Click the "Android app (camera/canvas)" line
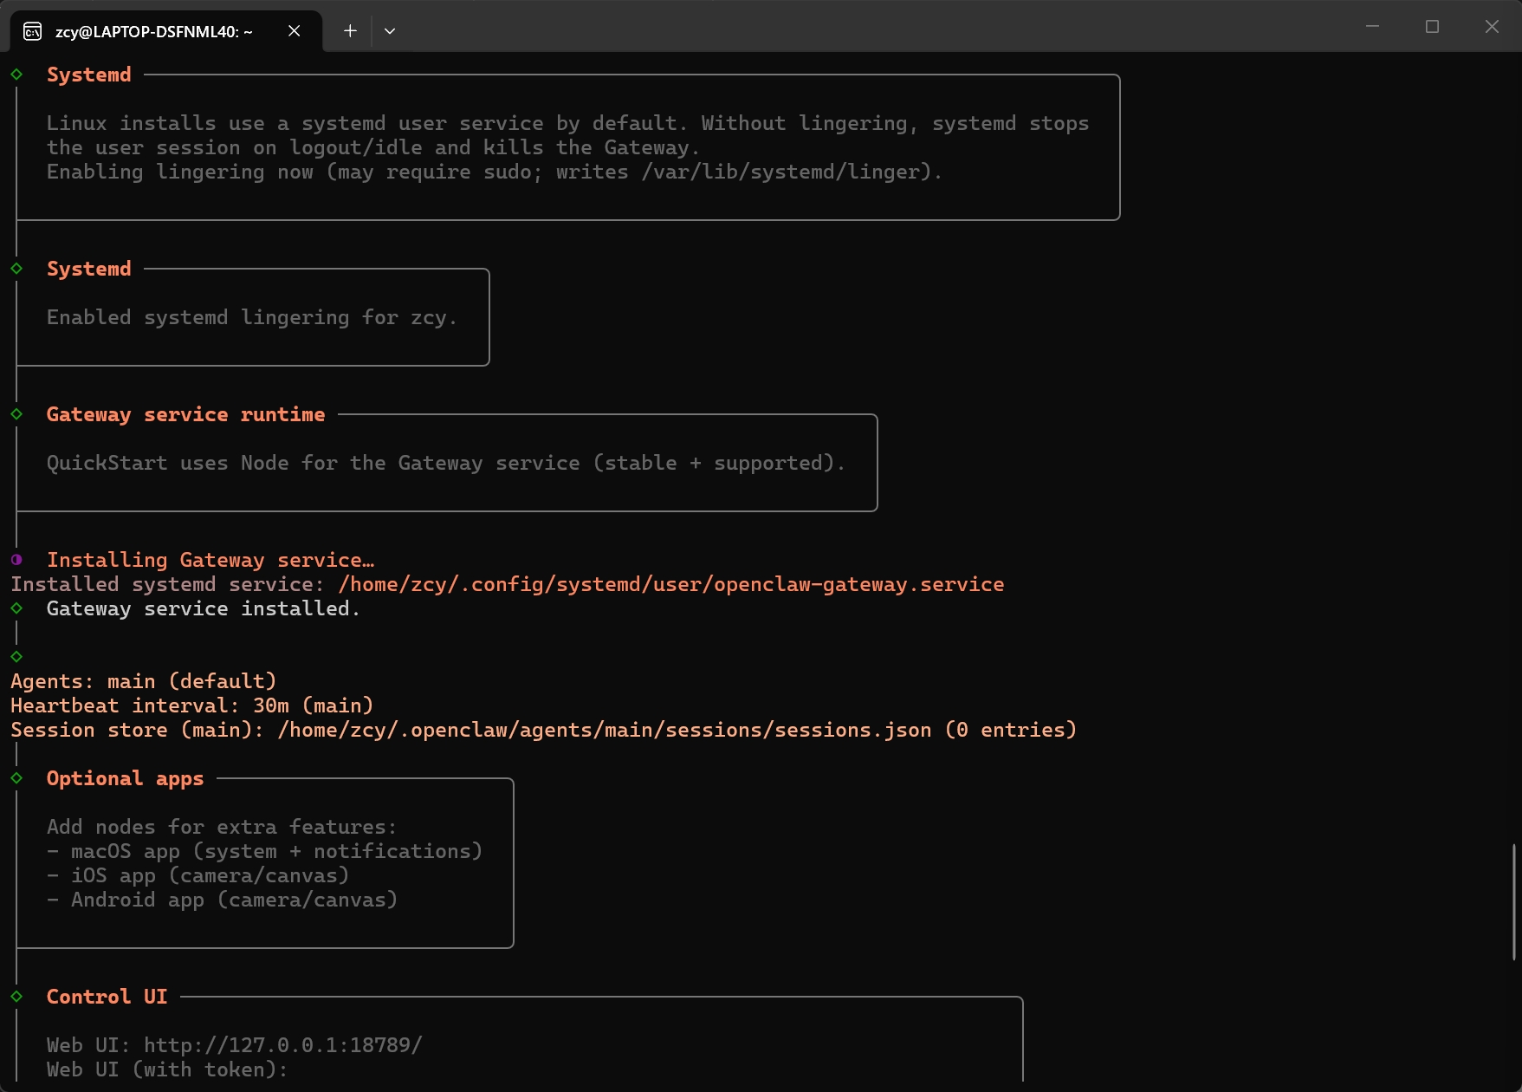The width and height of the screenshot is (1522, 1092). coord(223,900)
